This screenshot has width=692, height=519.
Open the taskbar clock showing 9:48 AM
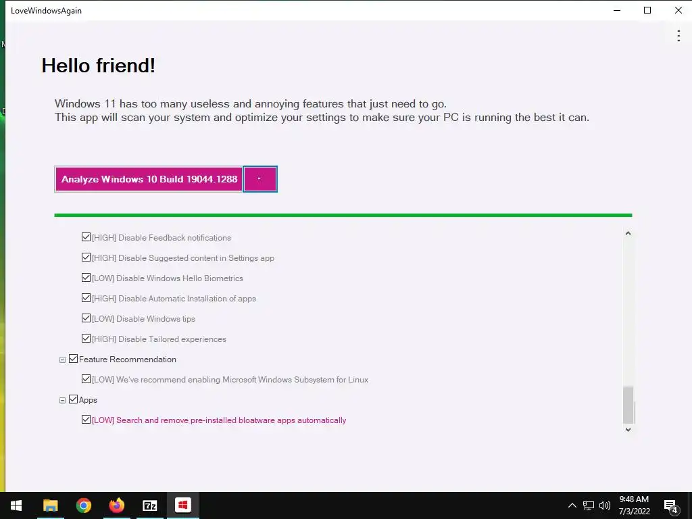(x=634, y=505)
